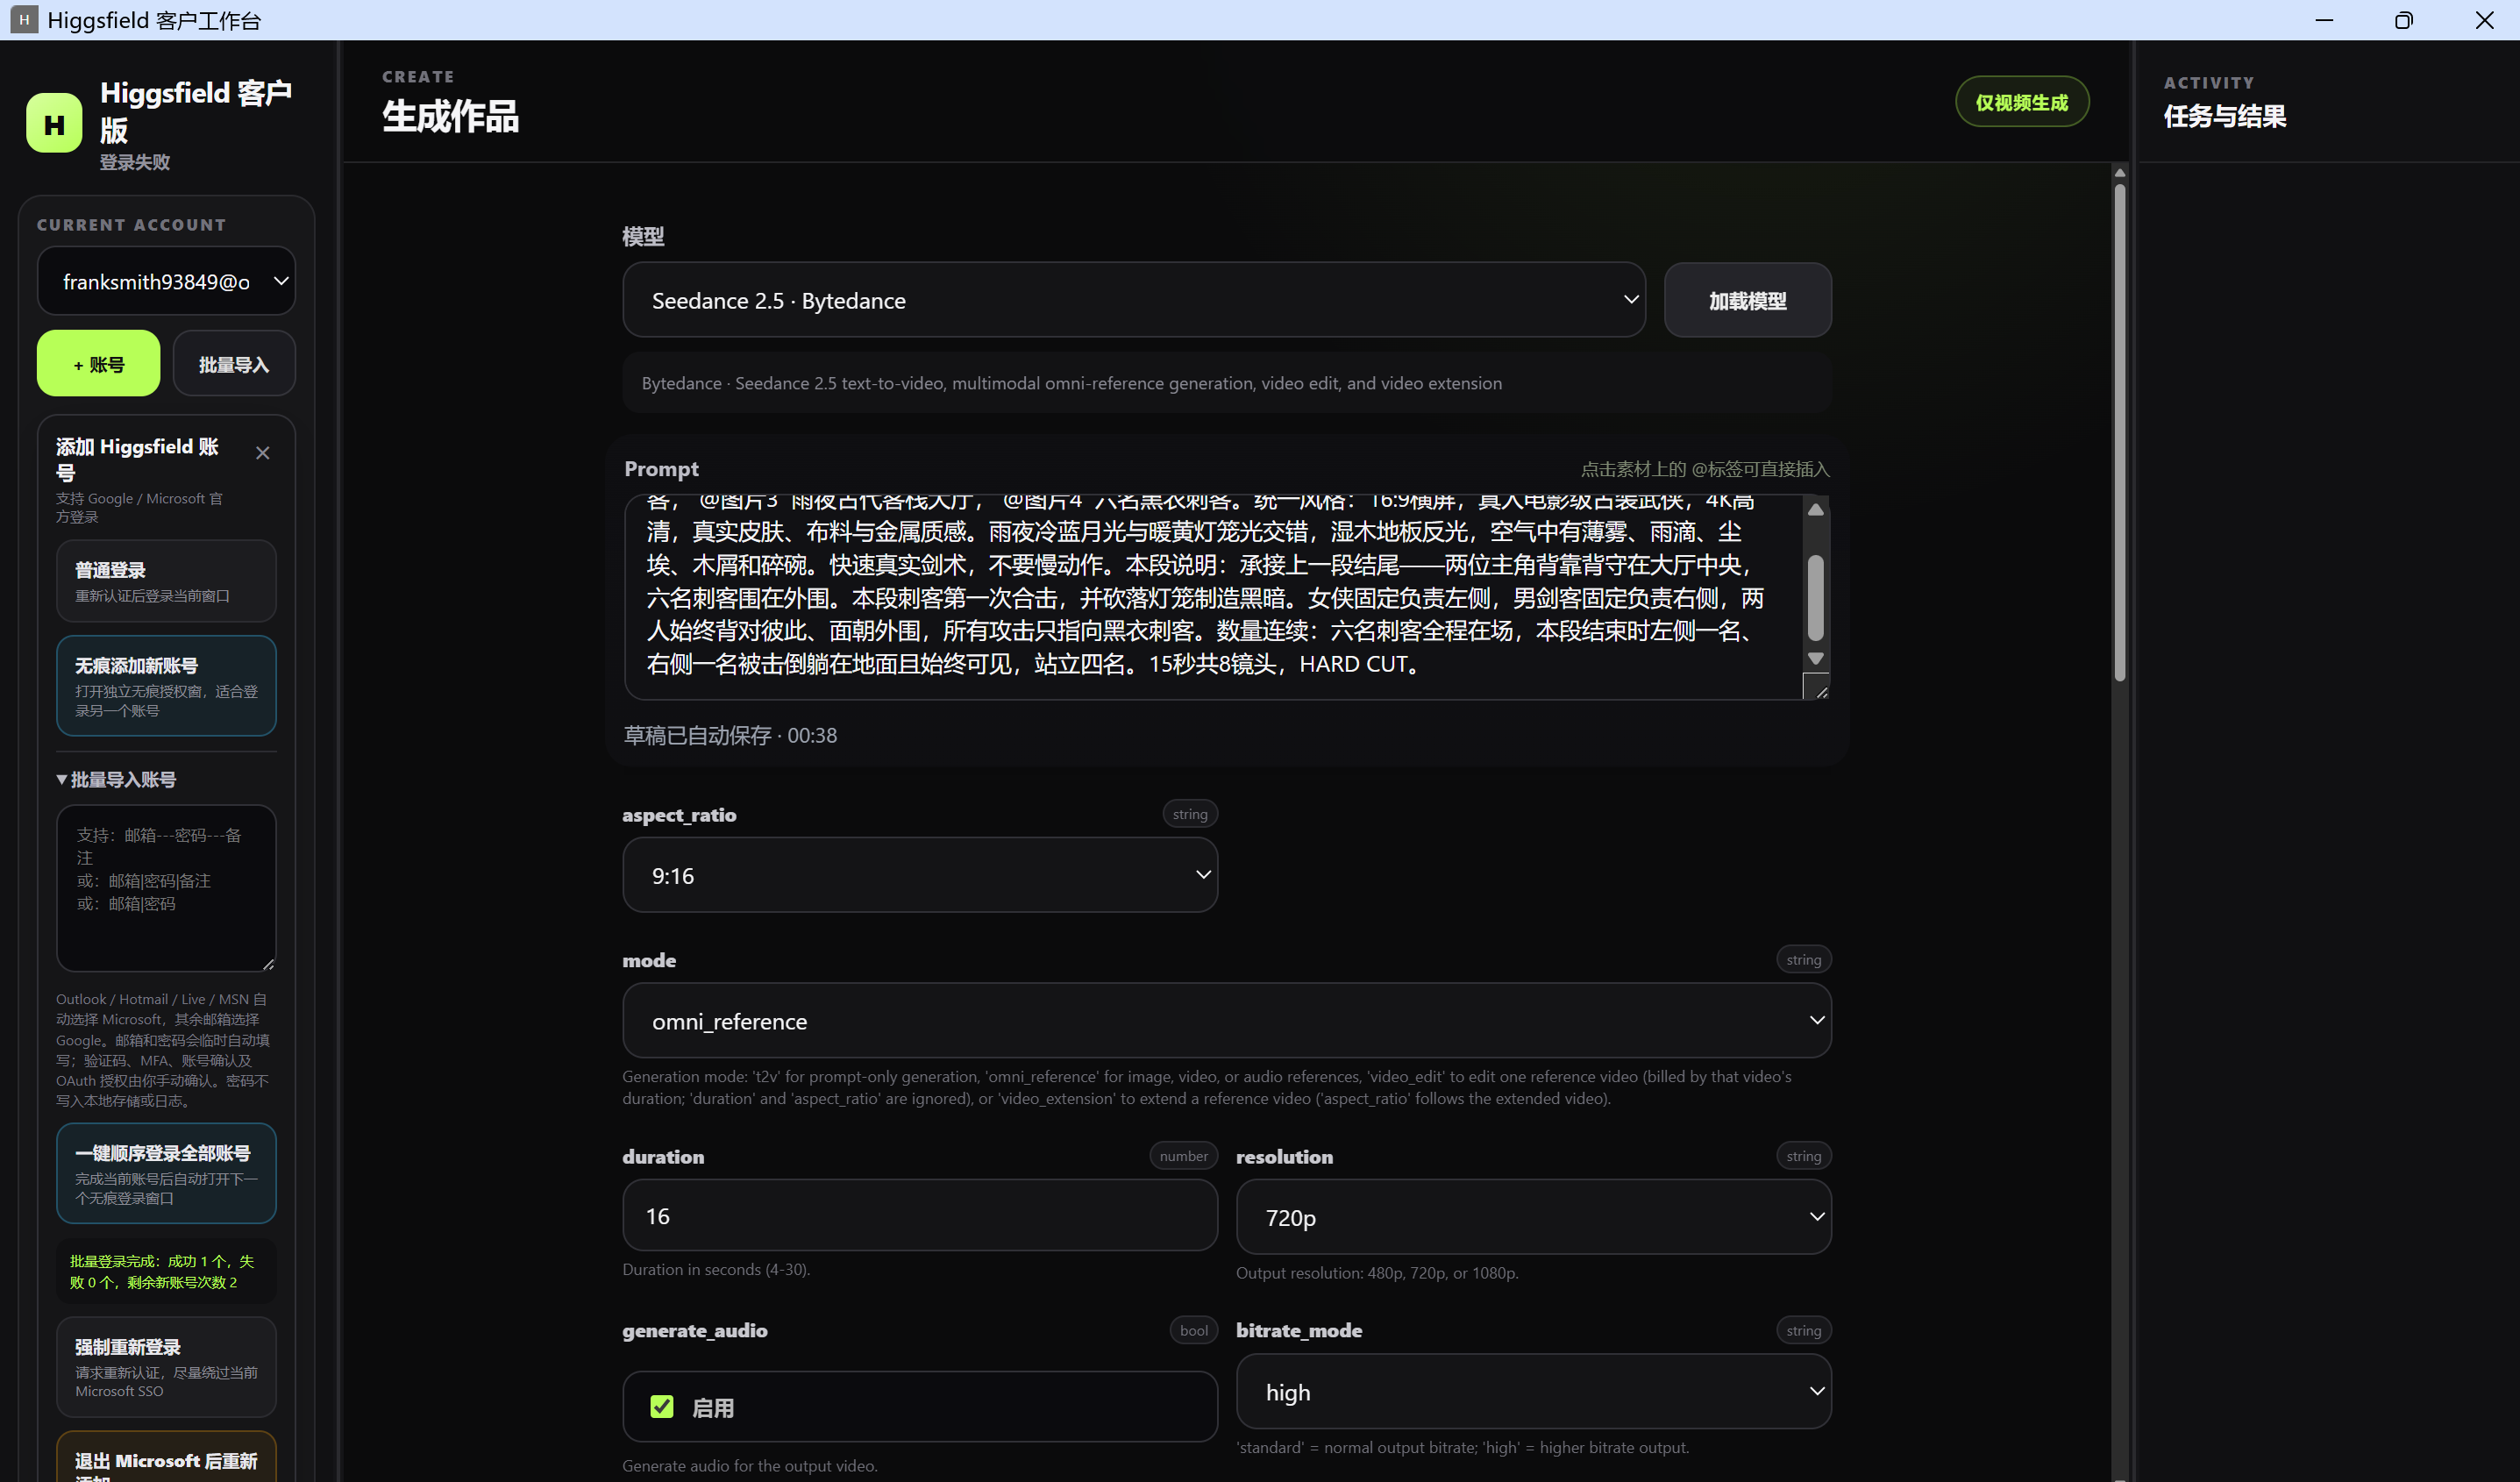Click 一键顺序登录全部账号 button
2520x1482 pixels.
(166, 1173)
